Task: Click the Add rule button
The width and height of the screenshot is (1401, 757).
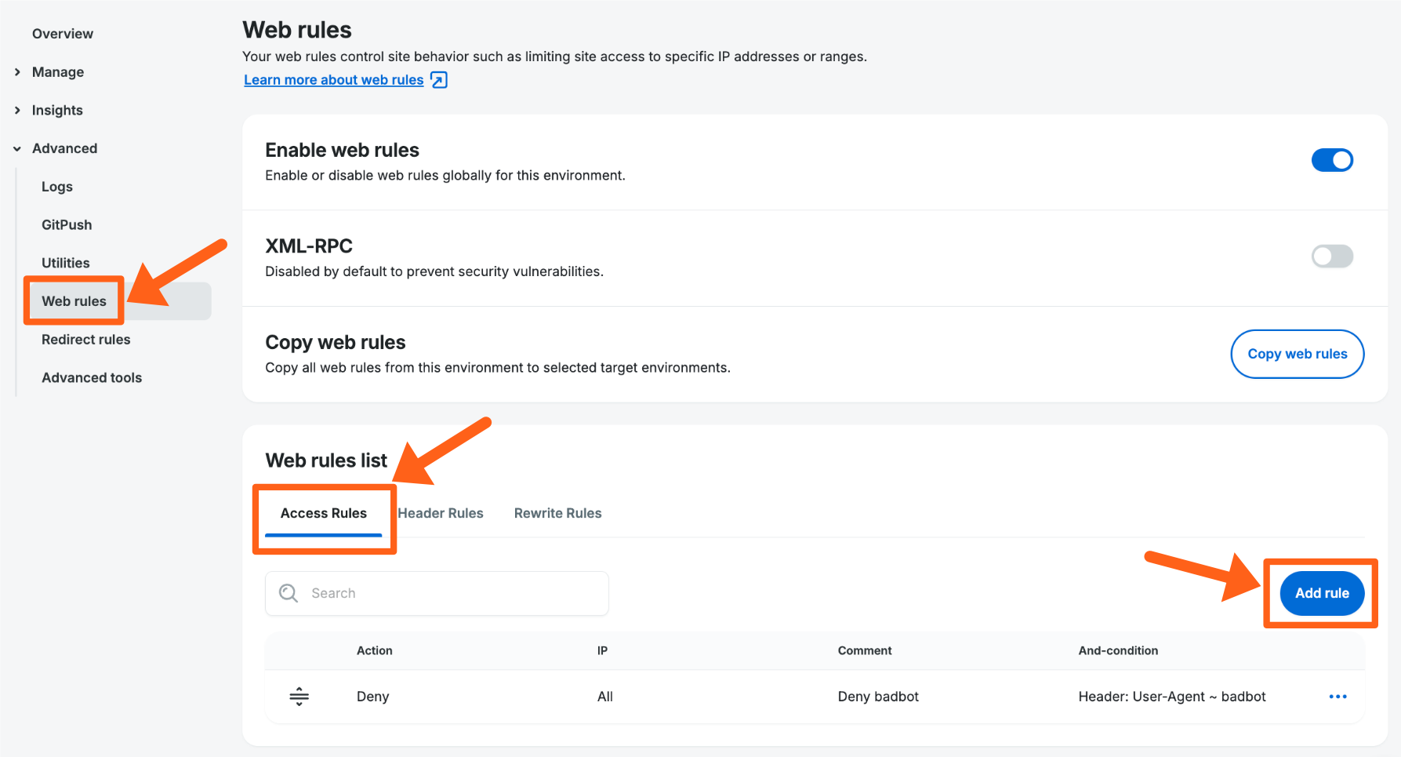Action: pos(1321,593)
